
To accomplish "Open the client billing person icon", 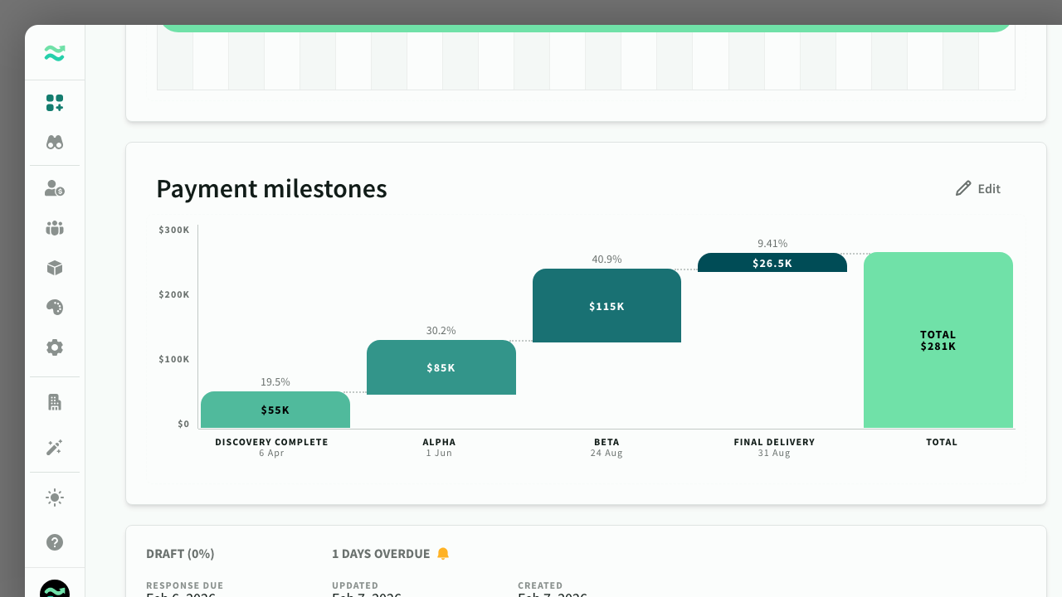I will pos(54,188).
